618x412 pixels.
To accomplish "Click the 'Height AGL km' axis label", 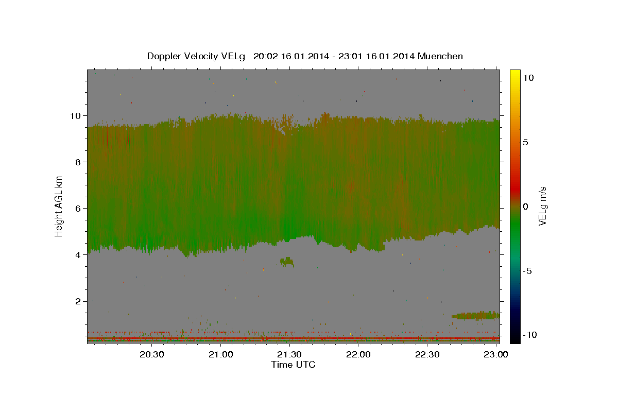I will click(59, 206).
